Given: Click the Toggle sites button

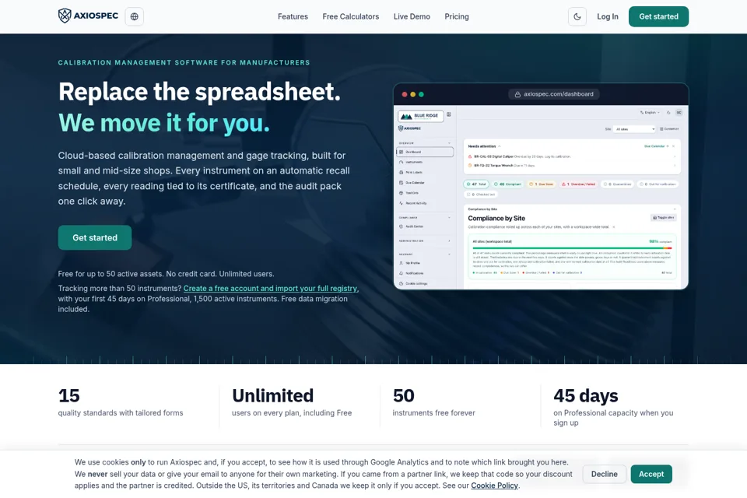Looking at the screenshot, I should 664,217.
